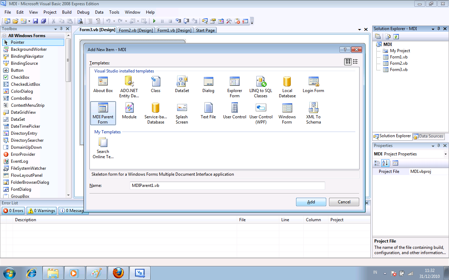
Task: Switch to Form1.vb [Design] tab
Action: tap(174, 30)
